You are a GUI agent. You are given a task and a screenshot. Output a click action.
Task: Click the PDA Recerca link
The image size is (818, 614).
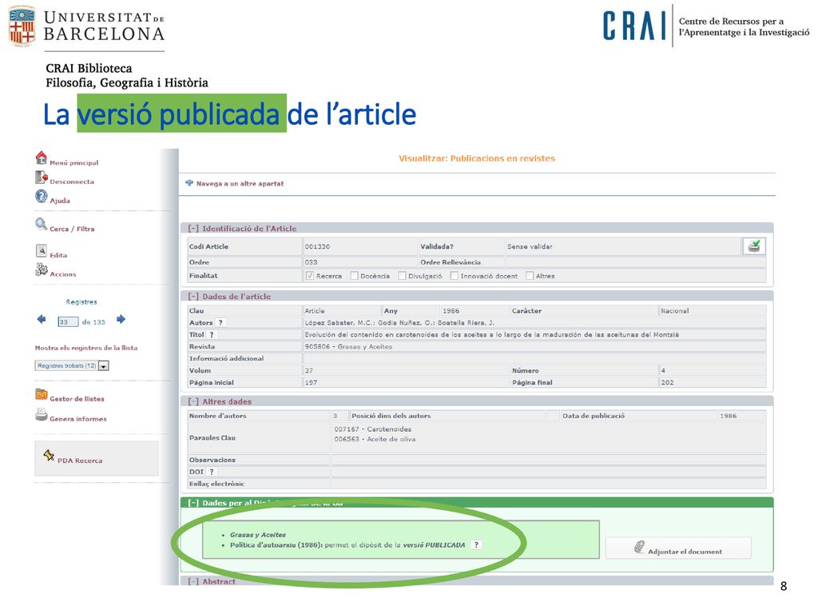pos(80,460)
